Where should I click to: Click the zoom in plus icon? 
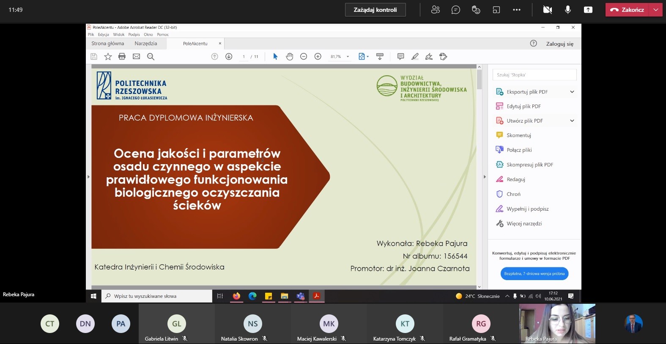(x=318, y=57)
